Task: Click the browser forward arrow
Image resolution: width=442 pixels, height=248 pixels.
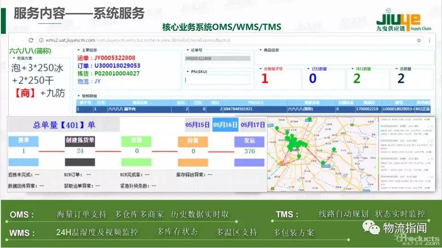Action: tap(22, 40)
